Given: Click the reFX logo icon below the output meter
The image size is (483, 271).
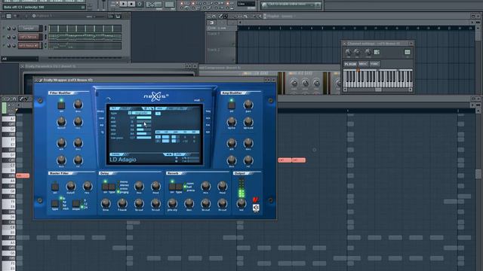Looking at the screenshot, I should pyautogui.click(x=256, y=208).
